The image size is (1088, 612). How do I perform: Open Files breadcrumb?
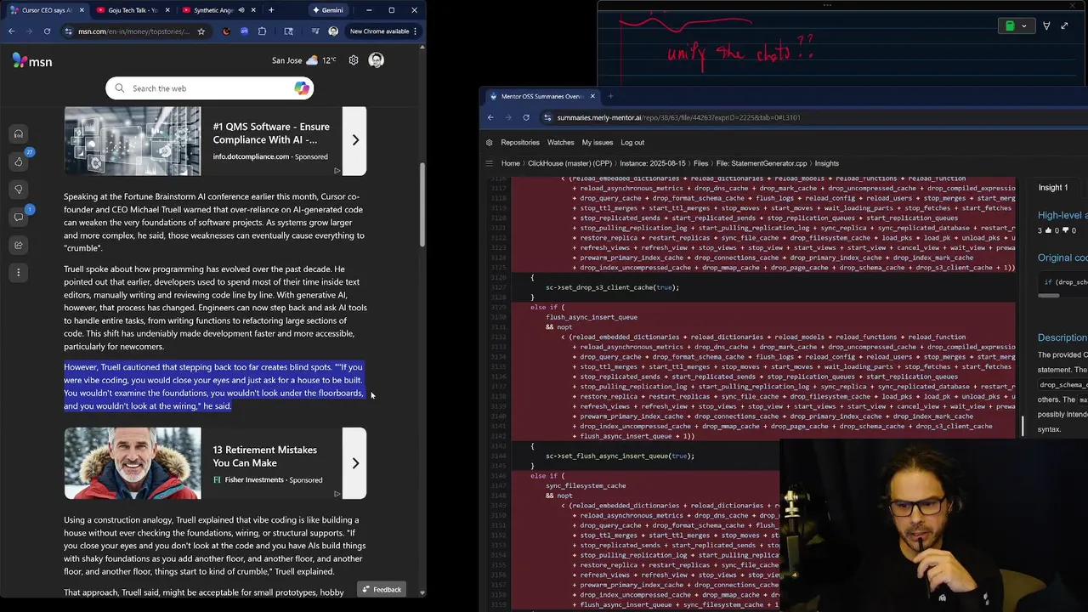701,163
